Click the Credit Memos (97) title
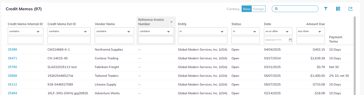The image size is (364, 95). [x=24, y=9]
